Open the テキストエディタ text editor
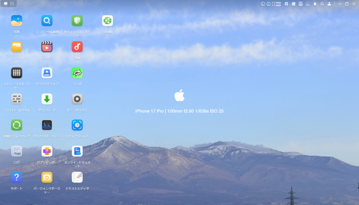The height and width of the screenshot is (205, 359). [x=77, y=177]
